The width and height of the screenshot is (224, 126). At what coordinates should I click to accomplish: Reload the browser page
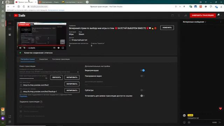coord(24,7)
